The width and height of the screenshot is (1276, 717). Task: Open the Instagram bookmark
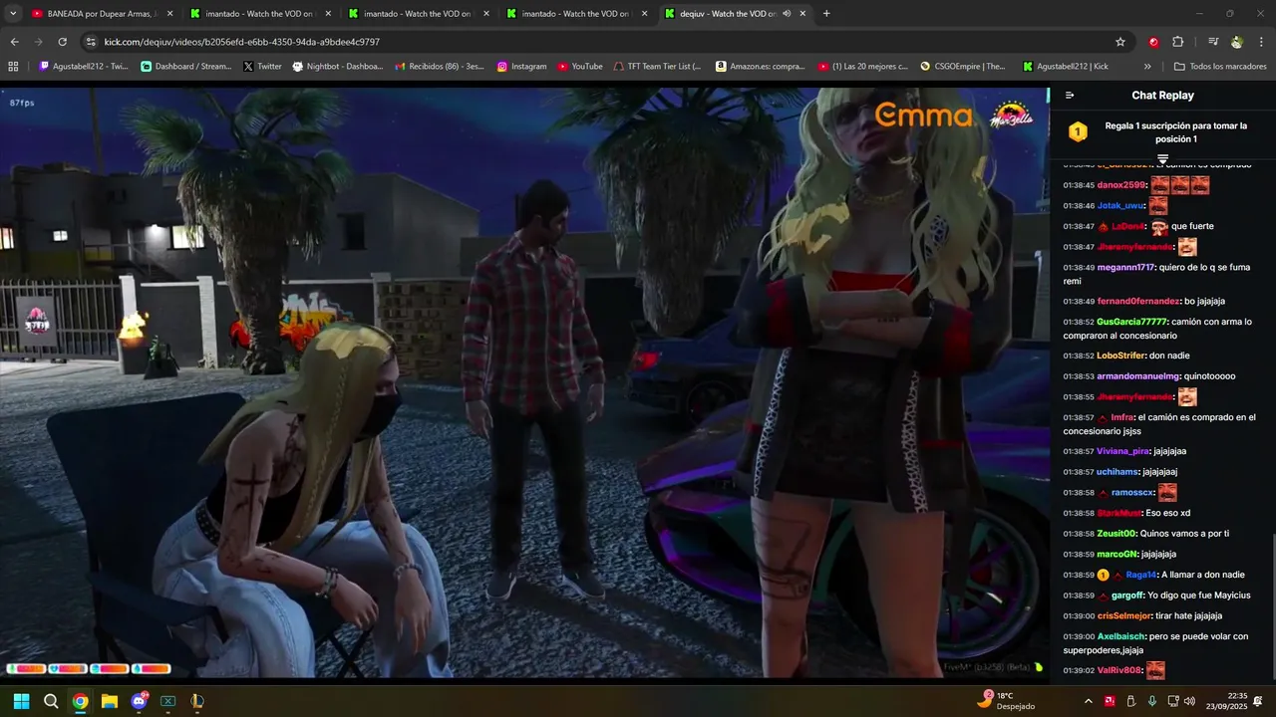point(522,67)
